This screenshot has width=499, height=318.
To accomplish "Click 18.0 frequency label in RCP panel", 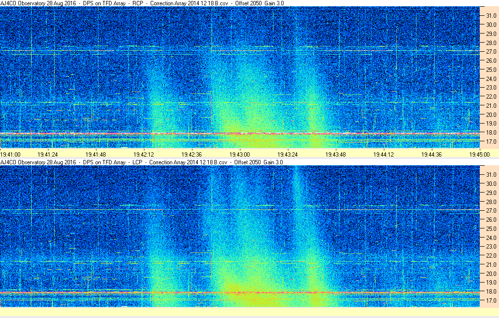I will point(491,133).
